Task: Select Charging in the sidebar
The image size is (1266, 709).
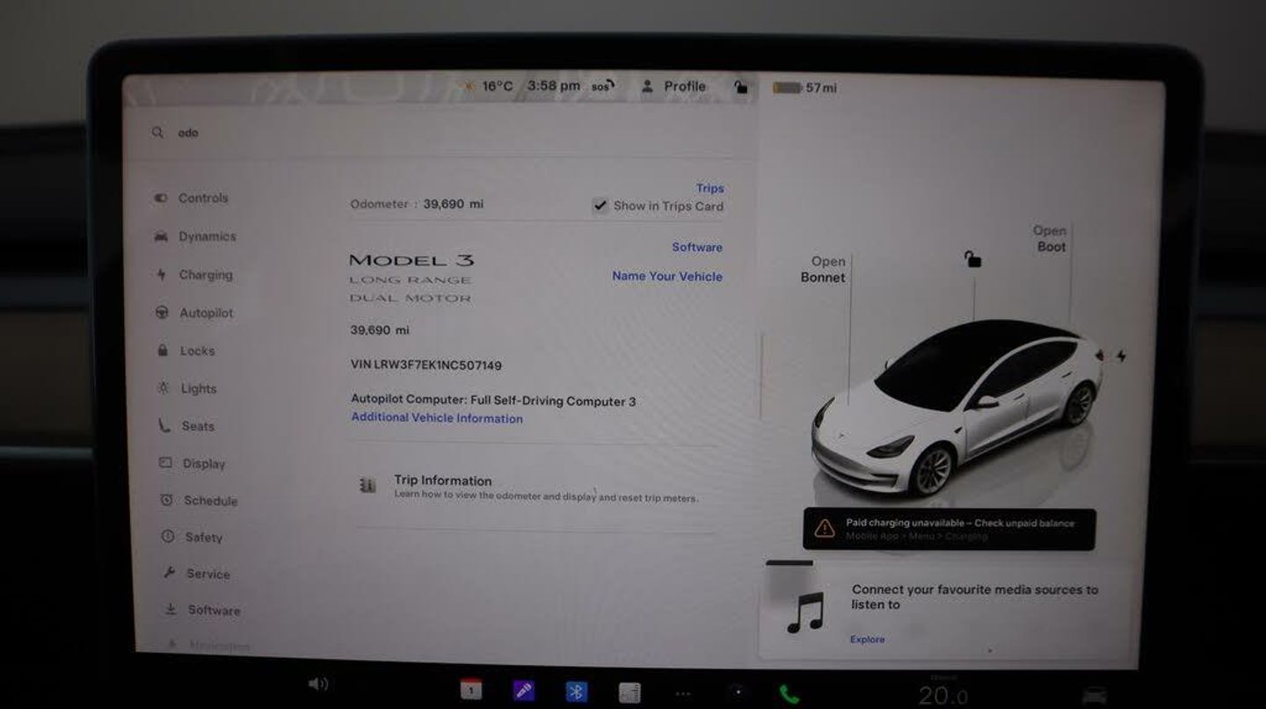Action: [205, 275]
